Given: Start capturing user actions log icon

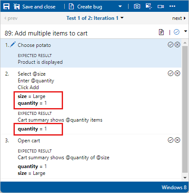Looking at the screenshot, I should pyautogui.click(x=148, y=6).
